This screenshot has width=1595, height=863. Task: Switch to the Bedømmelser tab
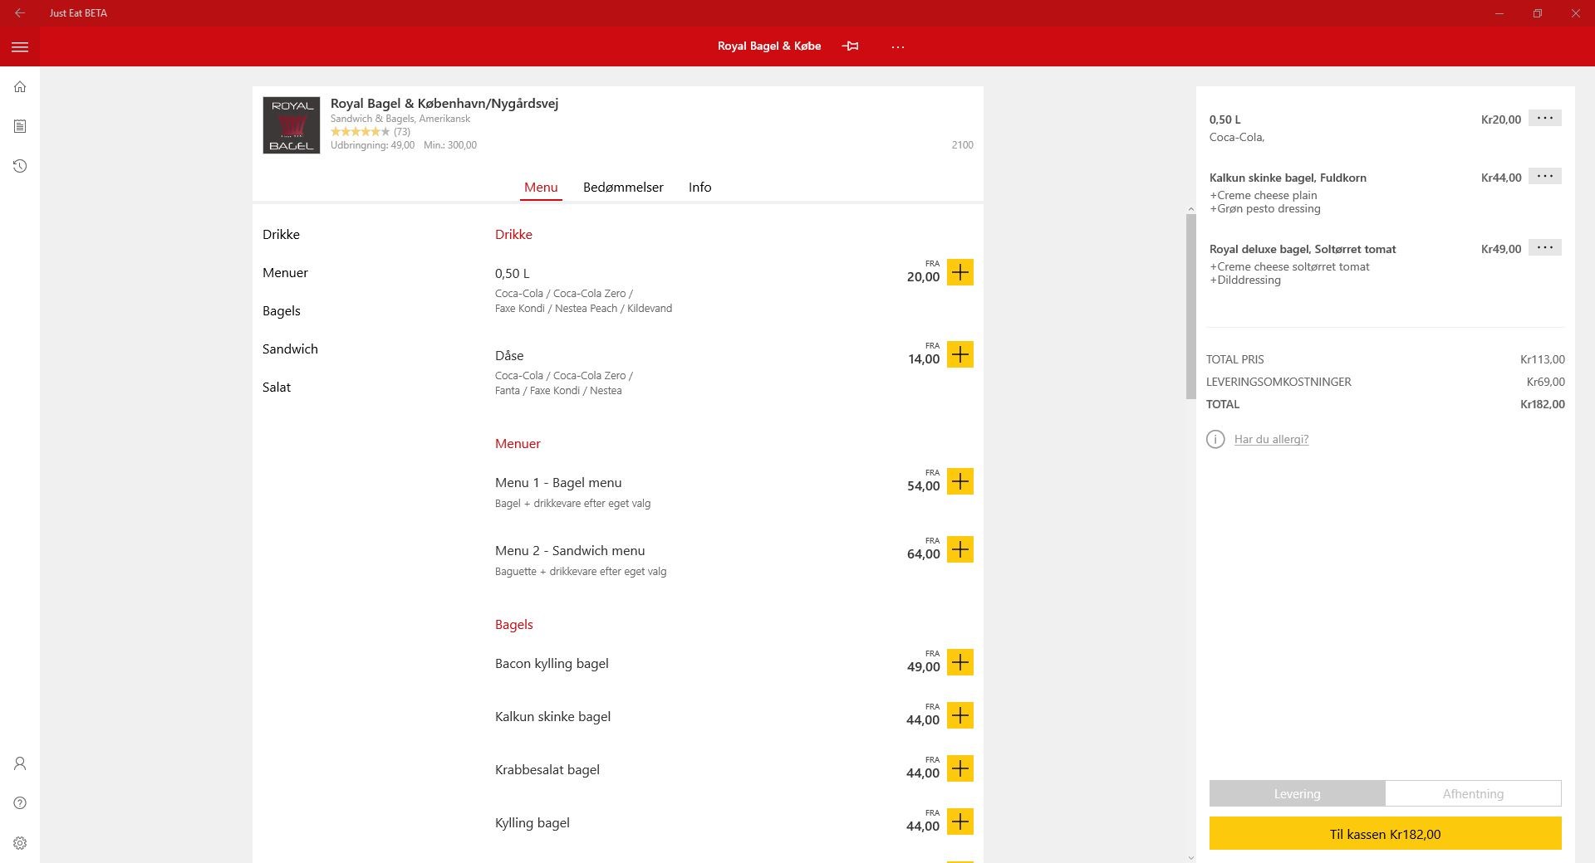pos(623,188)
